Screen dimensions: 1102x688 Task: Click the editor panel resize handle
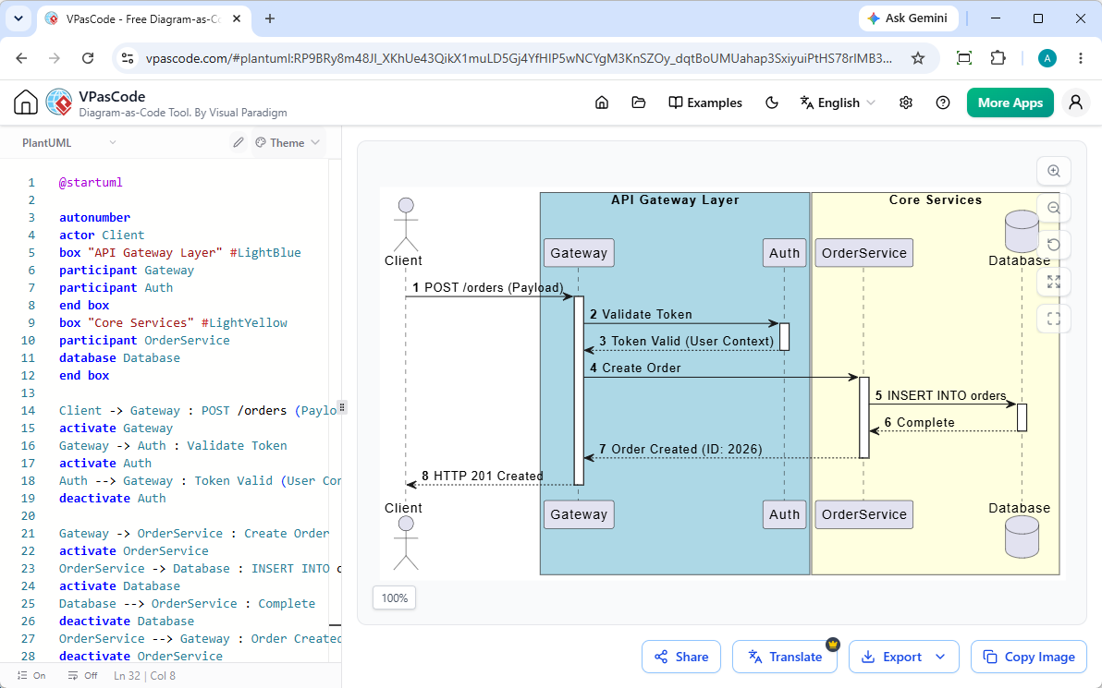(342, 407)
